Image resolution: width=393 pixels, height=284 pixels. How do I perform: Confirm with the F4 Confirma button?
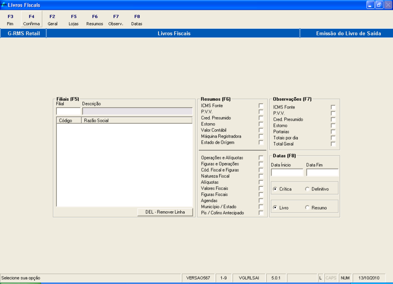(x=31, y=20)
